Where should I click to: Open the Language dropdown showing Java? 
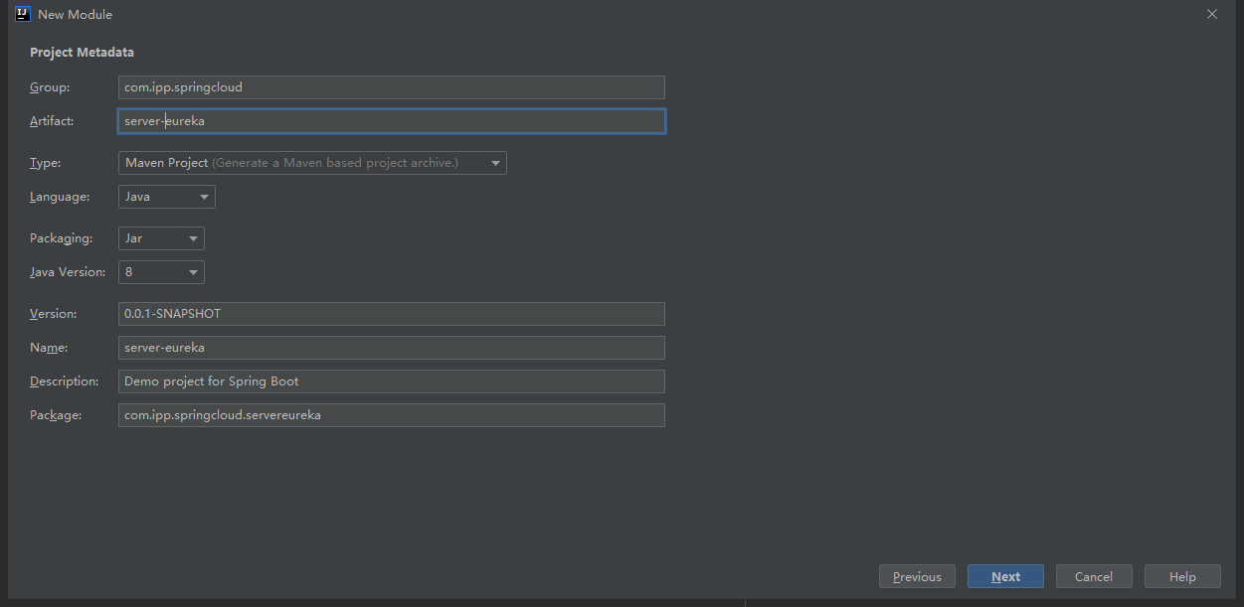click(x=166, y=197)
